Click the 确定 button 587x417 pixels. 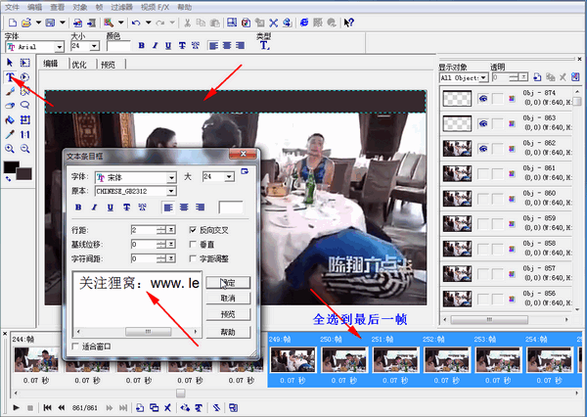click(x=228, y=283)
